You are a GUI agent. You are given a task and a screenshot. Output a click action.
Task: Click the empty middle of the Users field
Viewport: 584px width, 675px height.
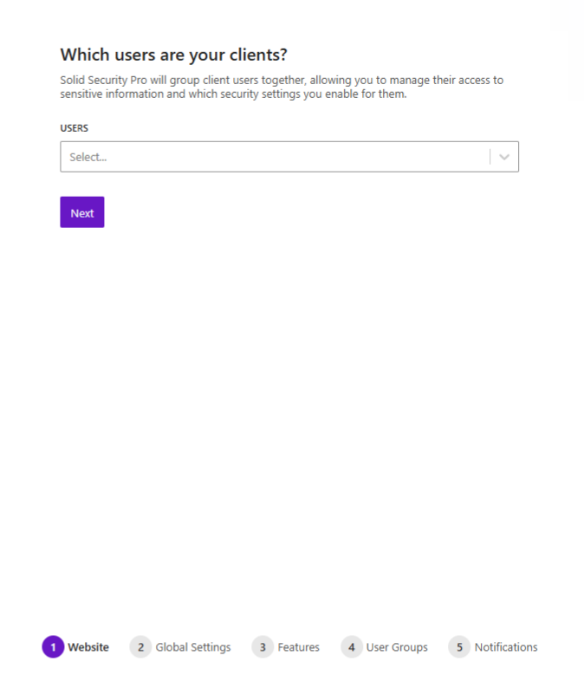(286, 157)
